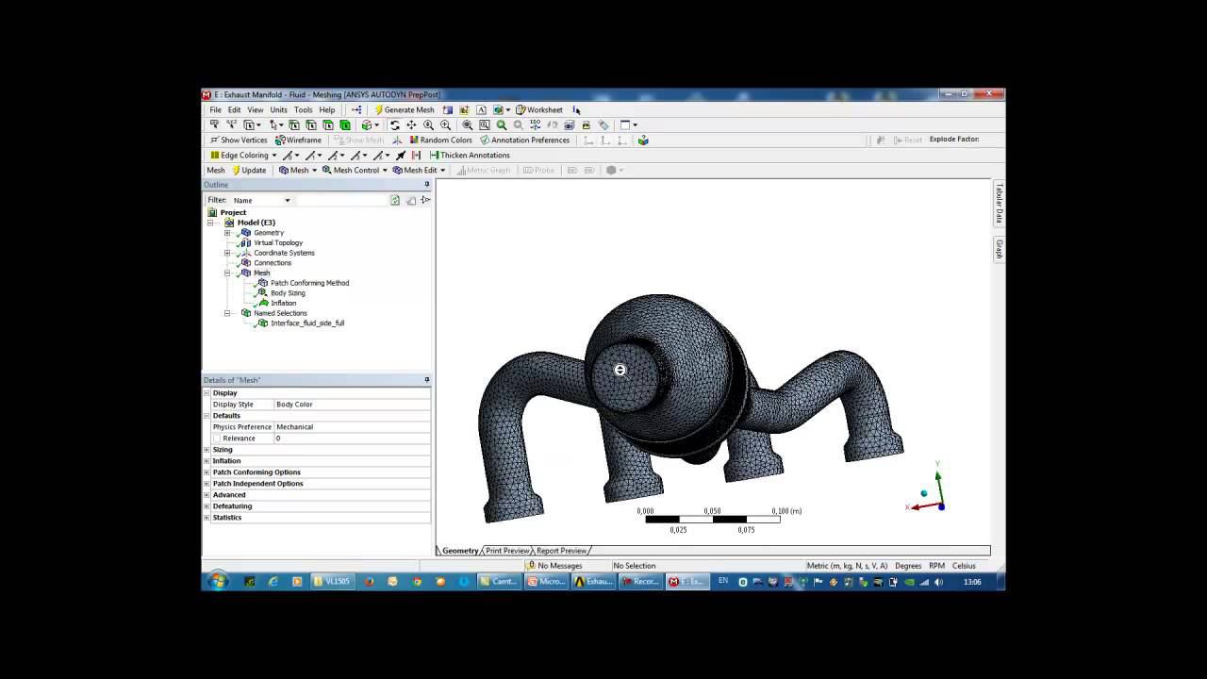Toggle Show Vertices
1207x679 pixels.
[239, 140]
